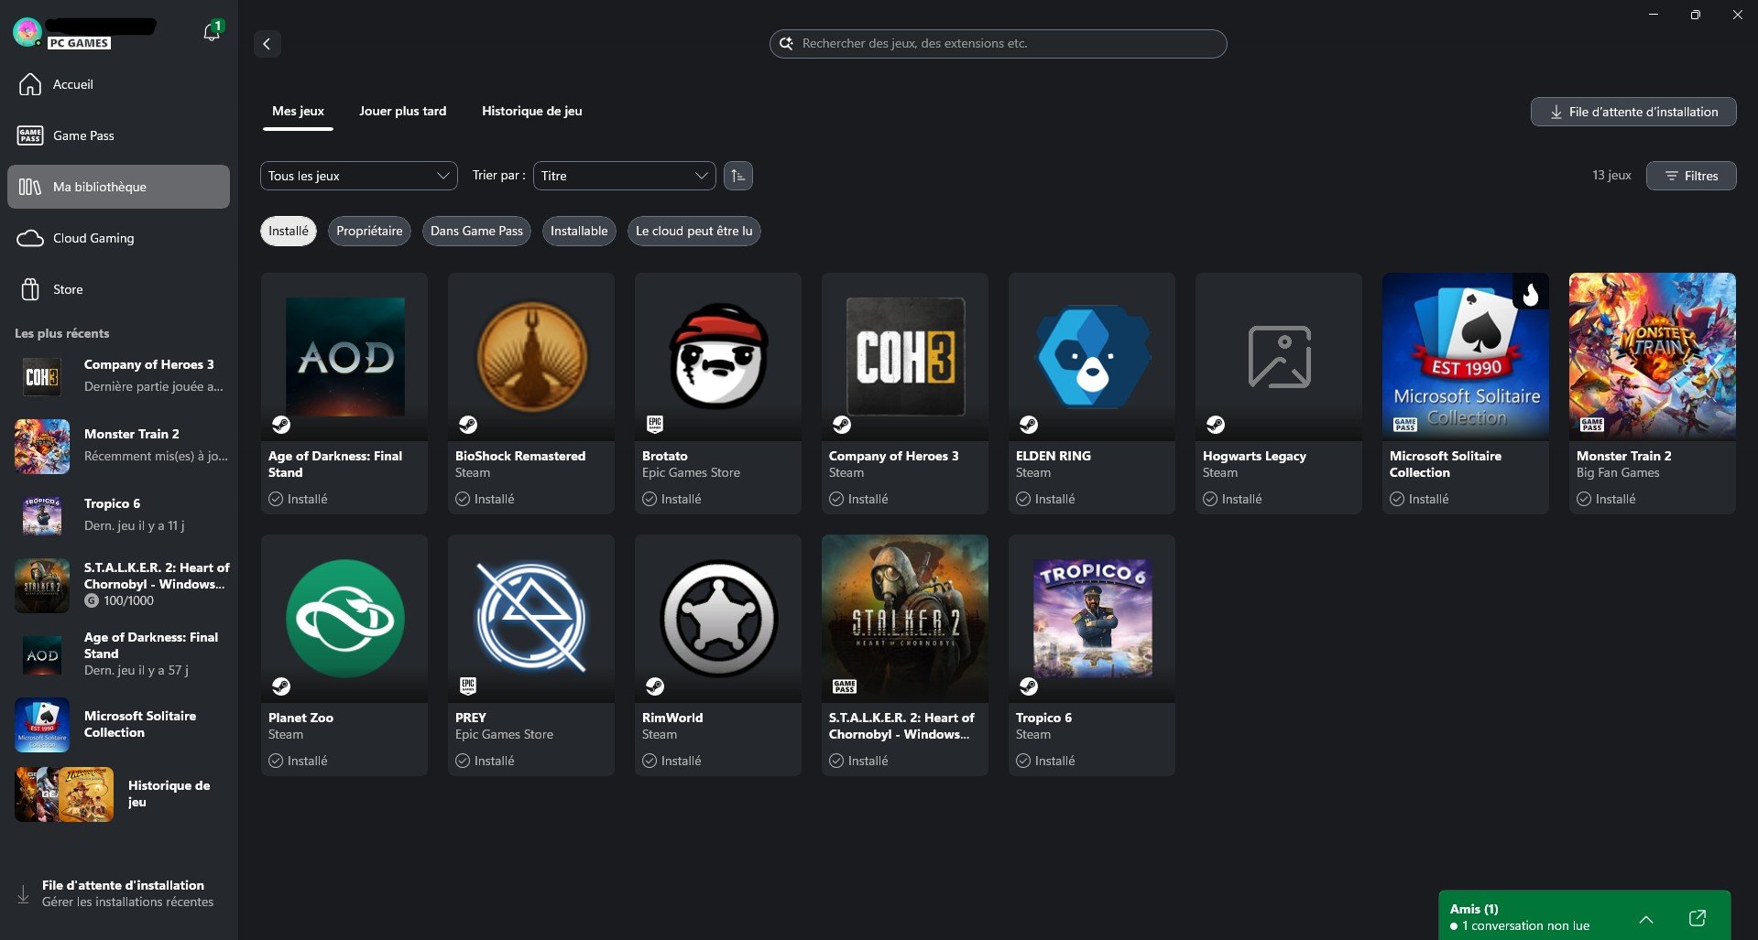Image resolution: width=1758 pixels, height=940 pixels.
Task: Expand the Amis panel chevron
Action: click(1646, 919)
